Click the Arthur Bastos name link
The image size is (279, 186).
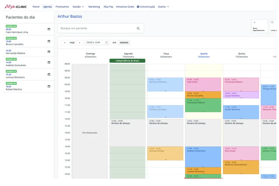[70, 16]
